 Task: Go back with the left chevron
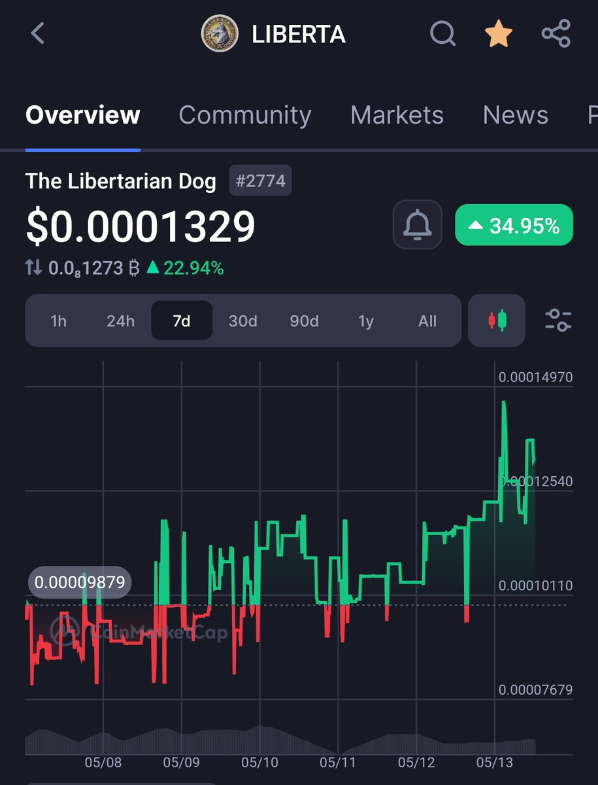click(x=37, y=33)
